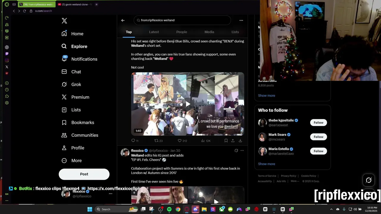Switch to the Latest tab
This screenshot has height=214, width=381.
click(x=154, y=32)
